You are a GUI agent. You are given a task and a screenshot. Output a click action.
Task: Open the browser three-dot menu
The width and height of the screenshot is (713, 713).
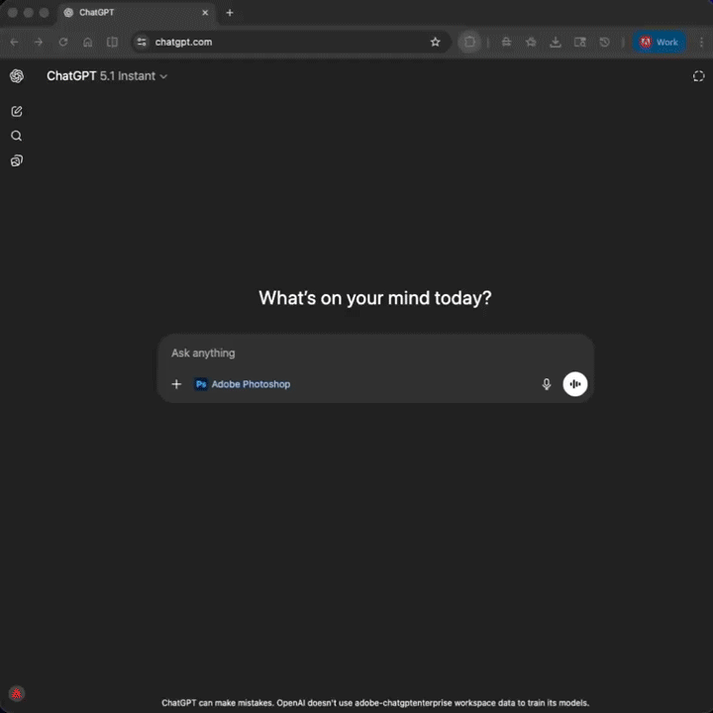tap(701, 43)
